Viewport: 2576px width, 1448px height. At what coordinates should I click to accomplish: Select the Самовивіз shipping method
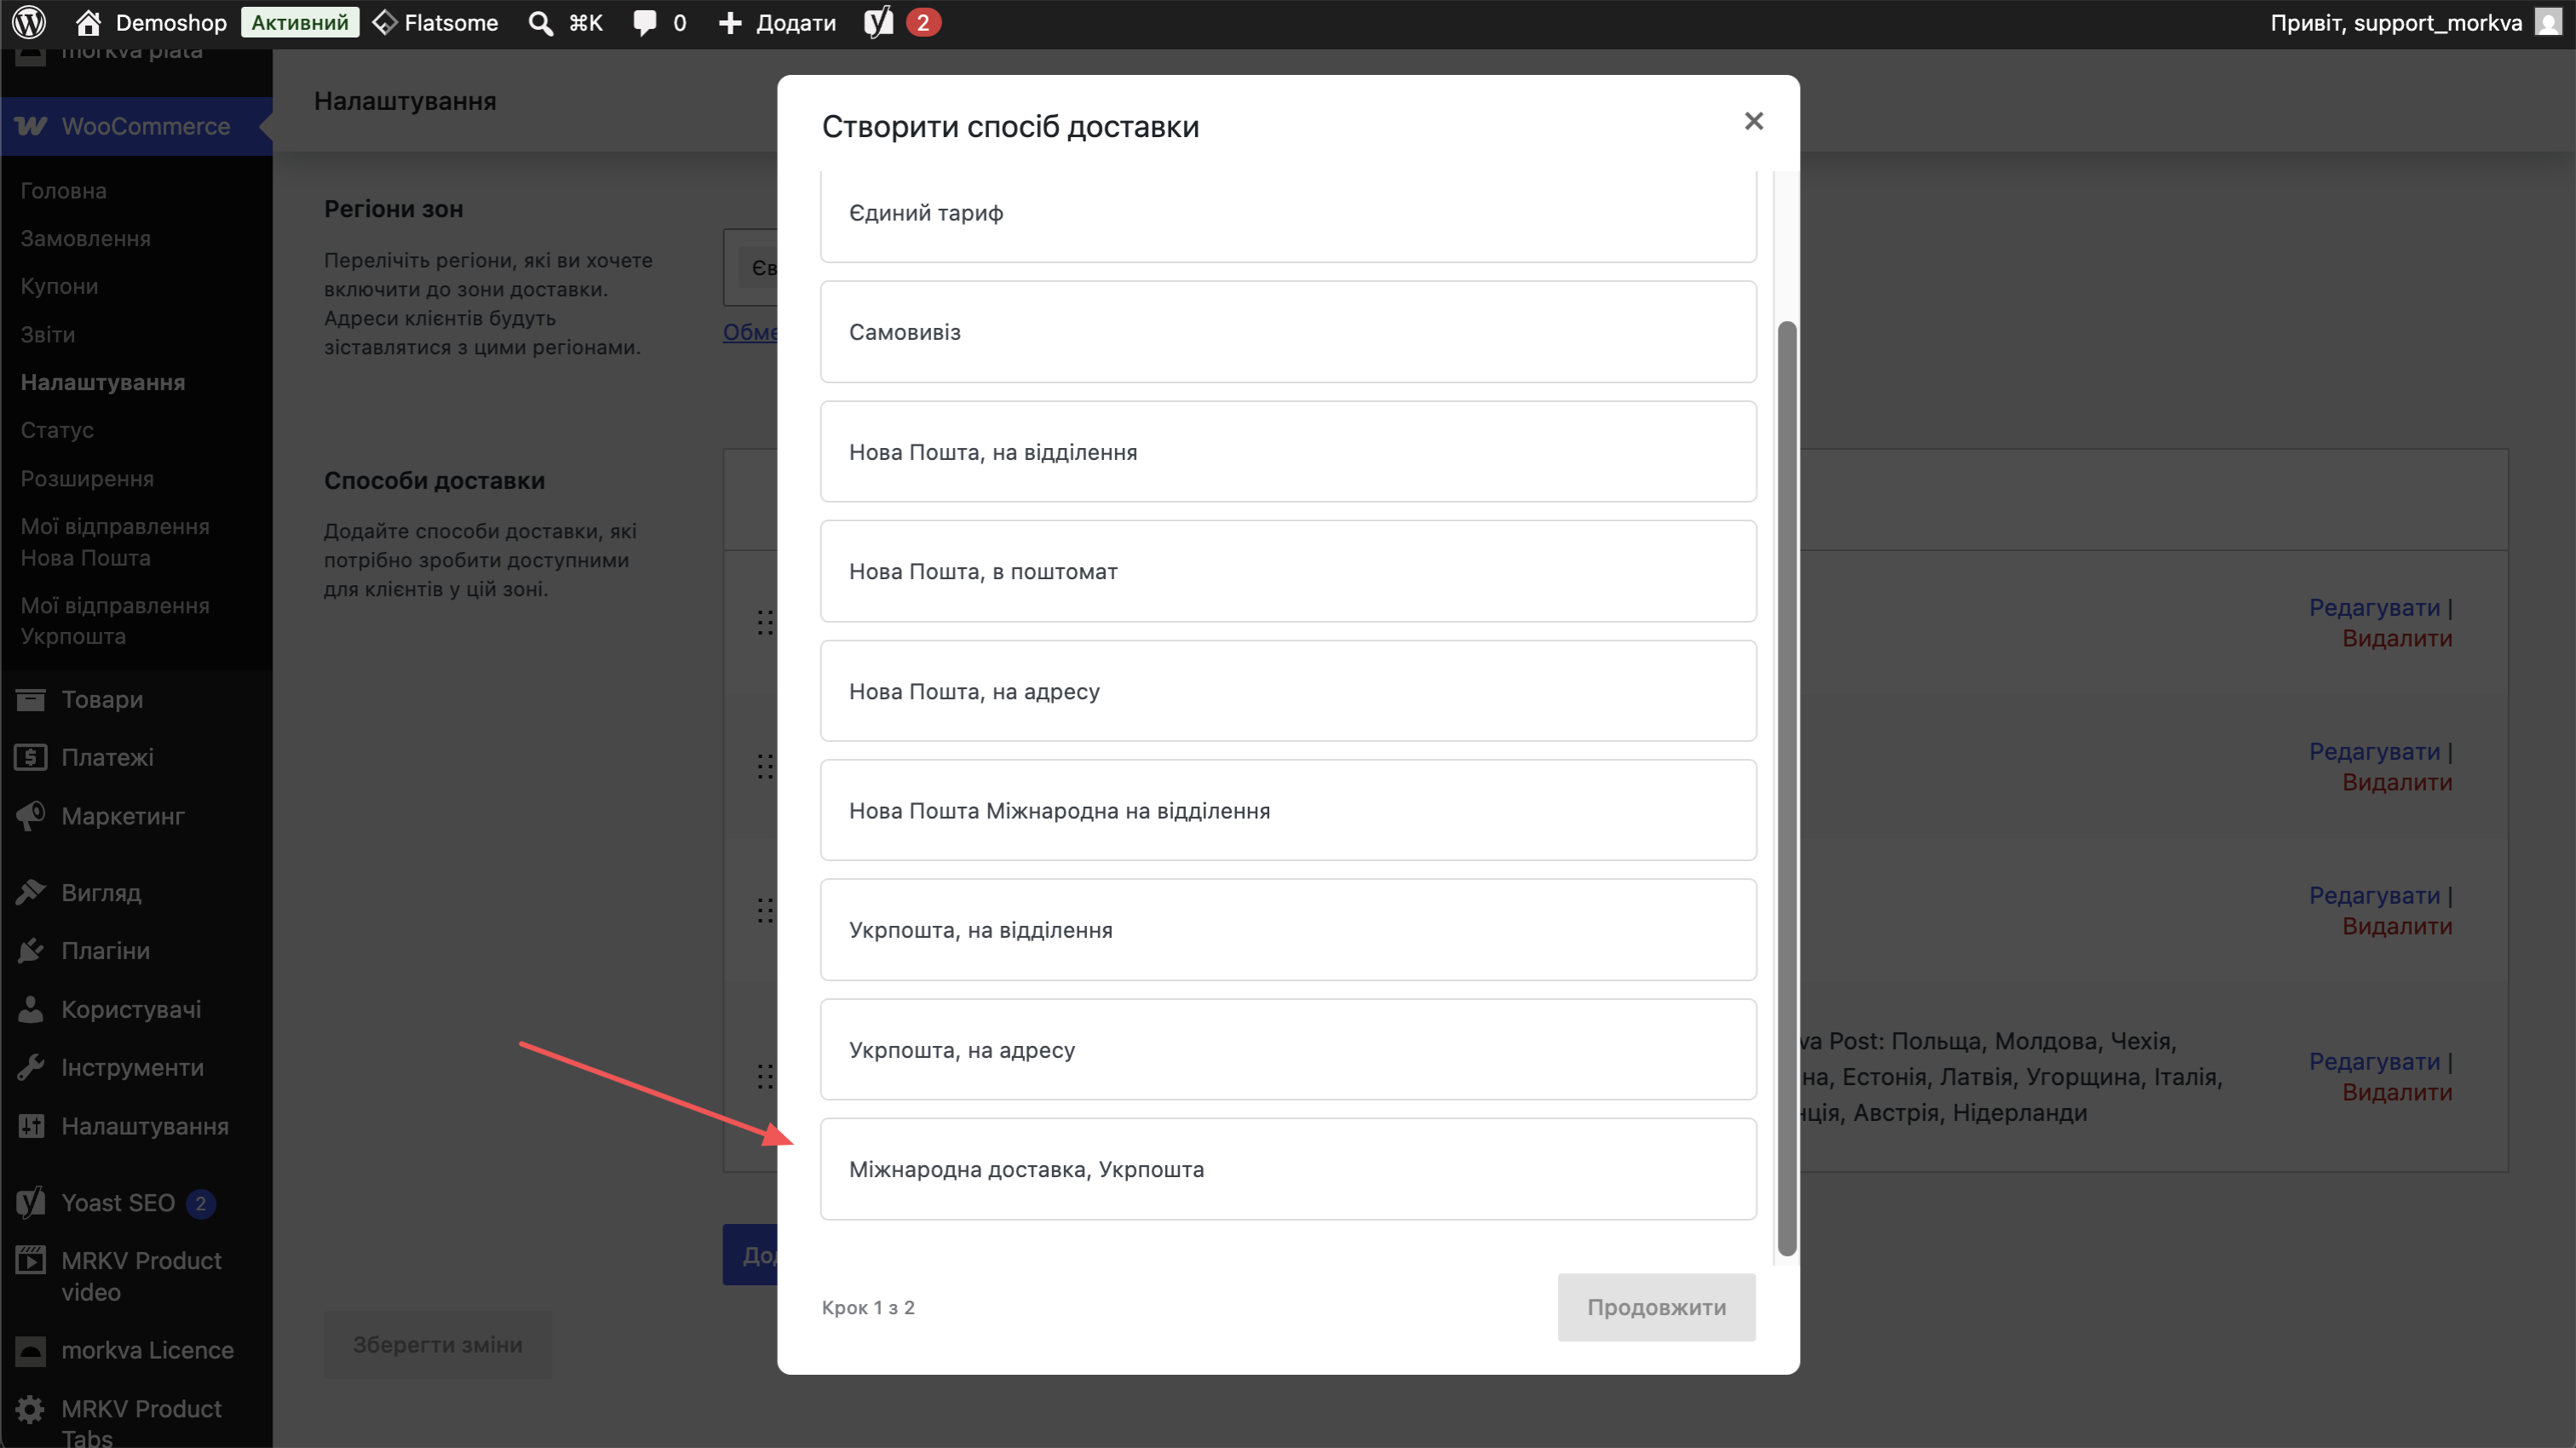1288,332
